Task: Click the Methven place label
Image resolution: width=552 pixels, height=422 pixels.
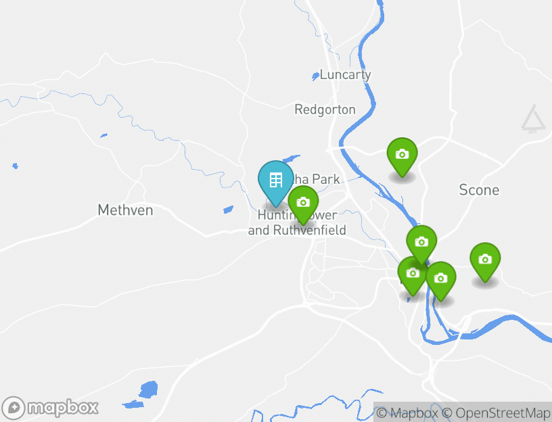Action: (125, 210)
